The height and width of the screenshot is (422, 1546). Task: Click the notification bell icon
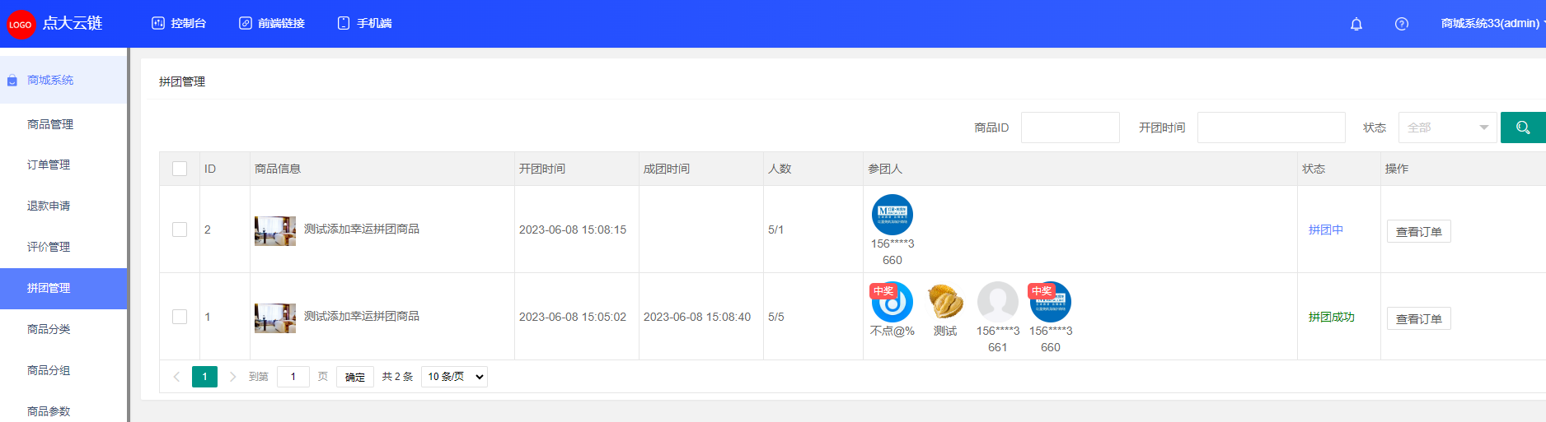coord(1356,24)
